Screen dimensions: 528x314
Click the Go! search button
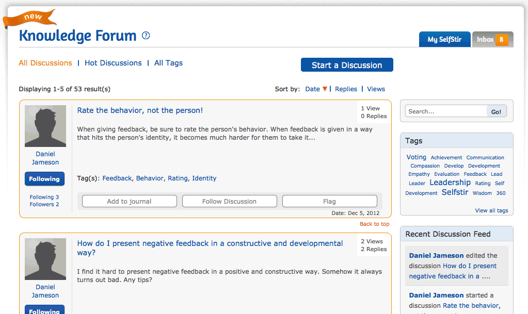click(496, 111)
